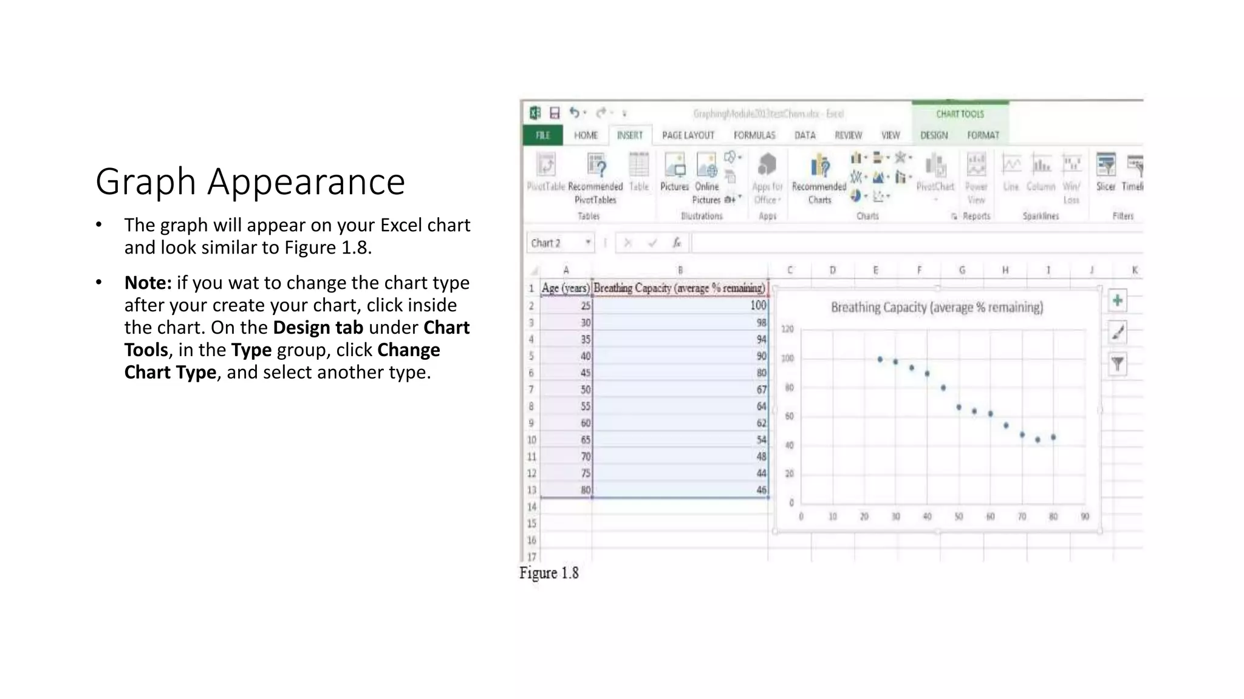Click the Undo arrow icon
Viewport: 1244px width, 699px height.
point(574,112)
